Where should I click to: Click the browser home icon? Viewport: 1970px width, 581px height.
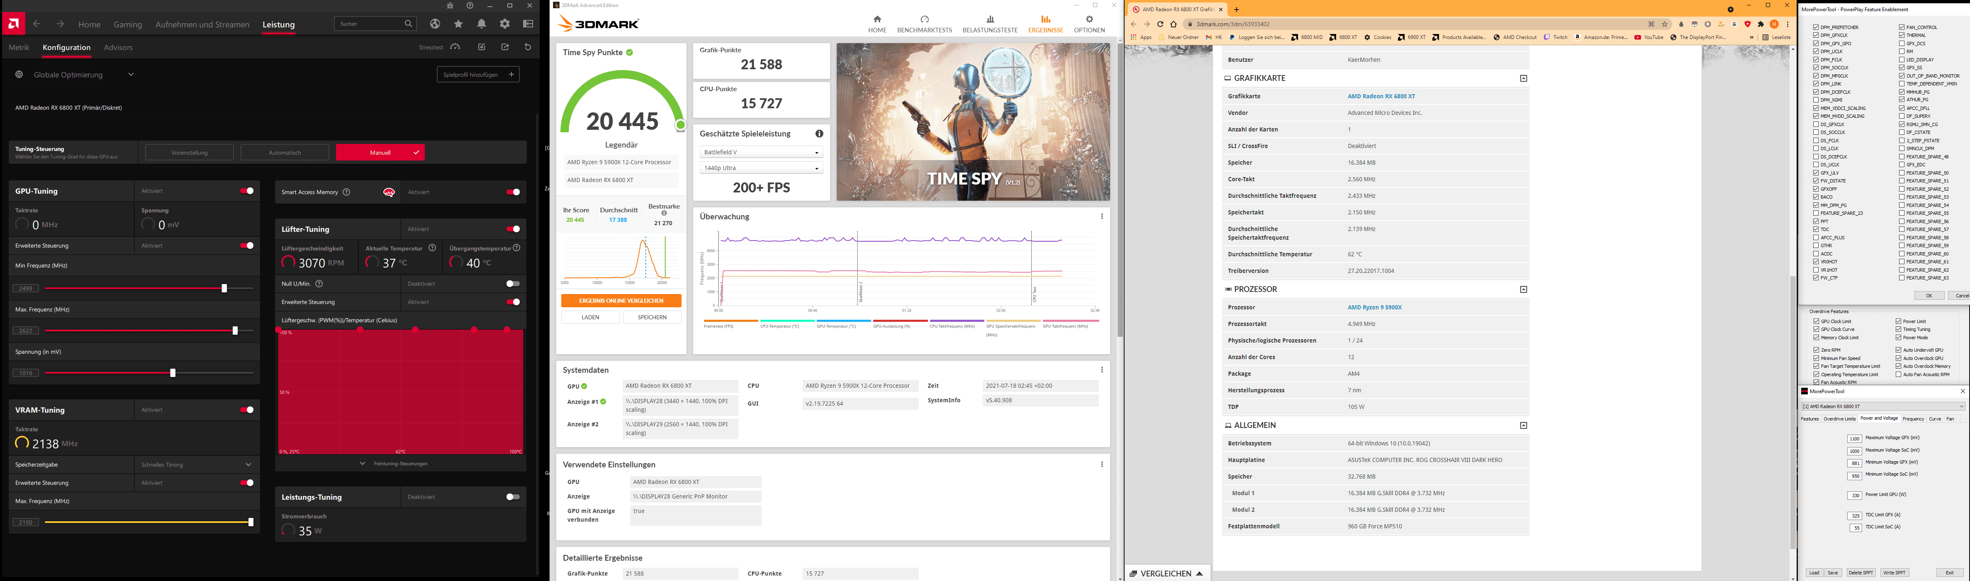point(1173,24)
